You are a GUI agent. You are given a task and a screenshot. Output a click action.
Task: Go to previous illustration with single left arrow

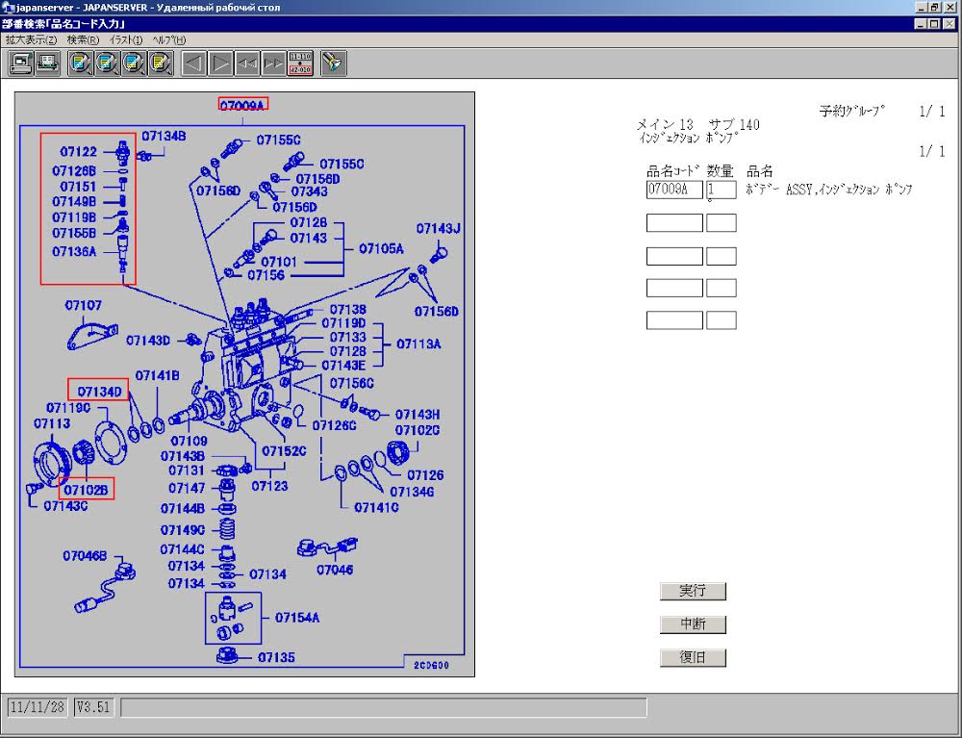[x=194, y=64]
